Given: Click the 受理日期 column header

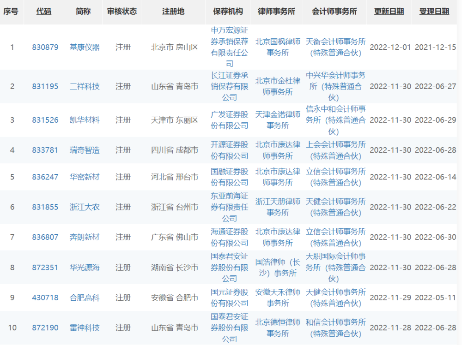Looking at the screenshot, I should (x=434, y=12).
